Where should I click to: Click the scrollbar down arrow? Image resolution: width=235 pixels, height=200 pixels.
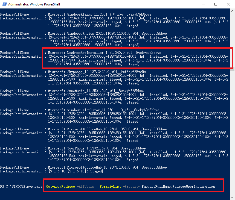[x=232, y=197]
